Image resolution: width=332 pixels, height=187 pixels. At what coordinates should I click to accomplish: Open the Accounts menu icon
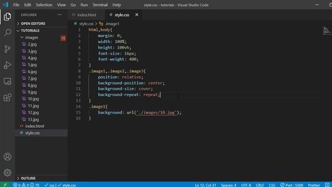click(7, 157)
